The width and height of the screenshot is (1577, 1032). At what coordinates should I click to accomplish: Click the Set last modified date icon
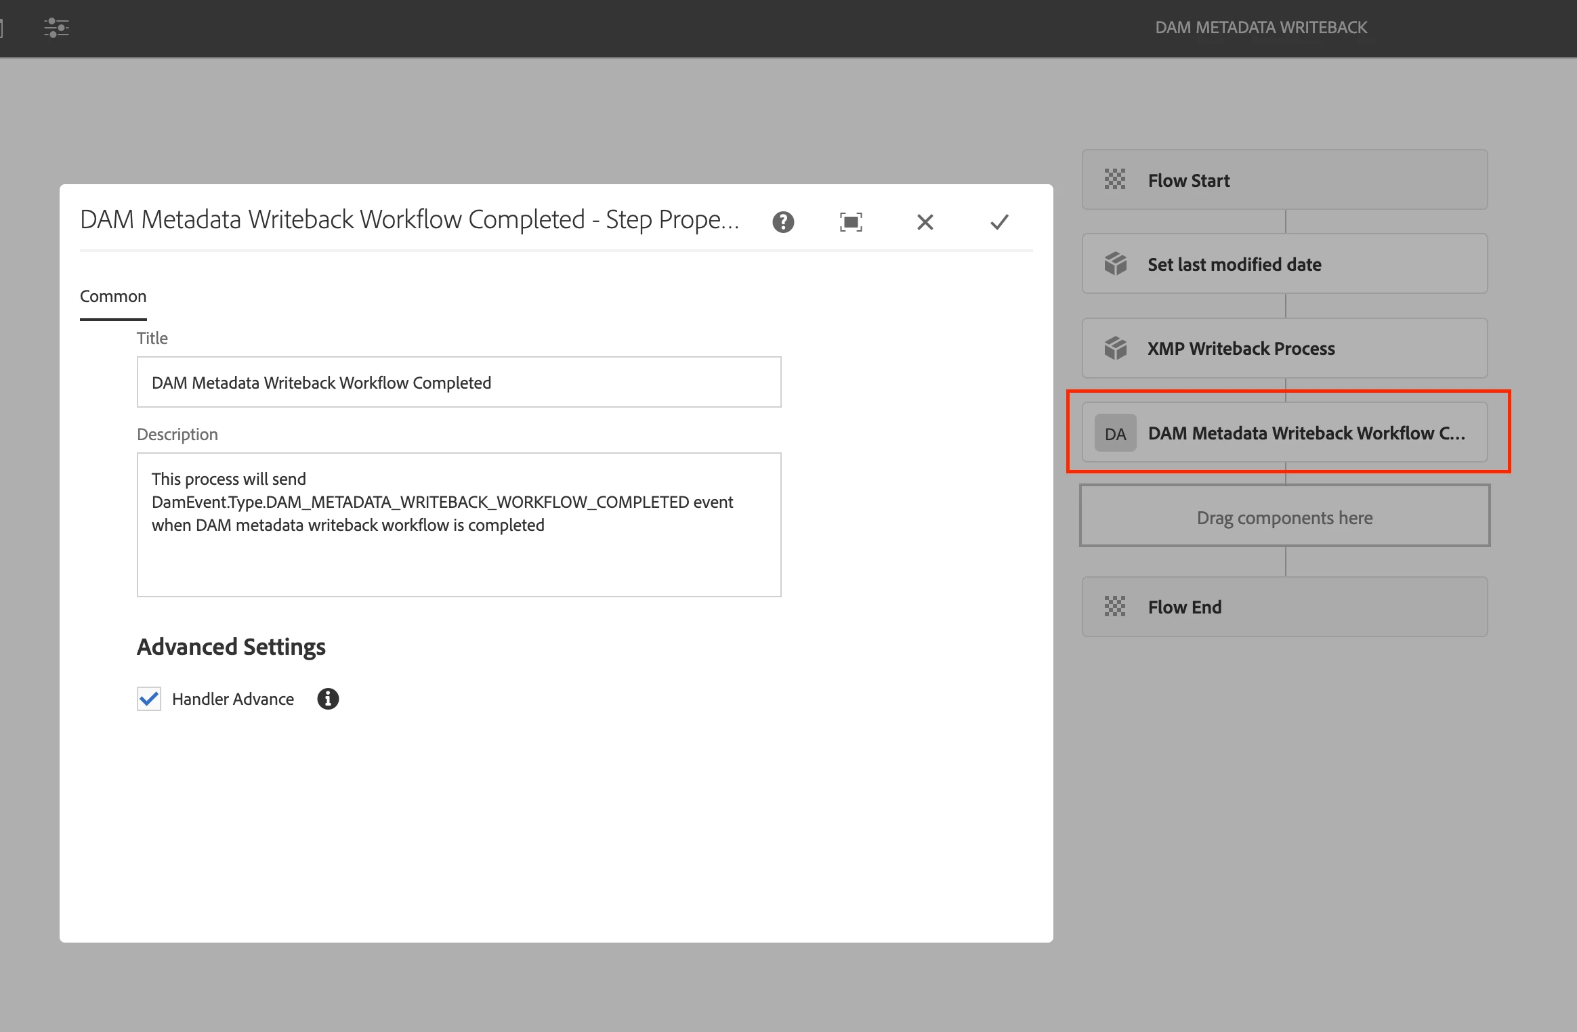point(1115,264)
